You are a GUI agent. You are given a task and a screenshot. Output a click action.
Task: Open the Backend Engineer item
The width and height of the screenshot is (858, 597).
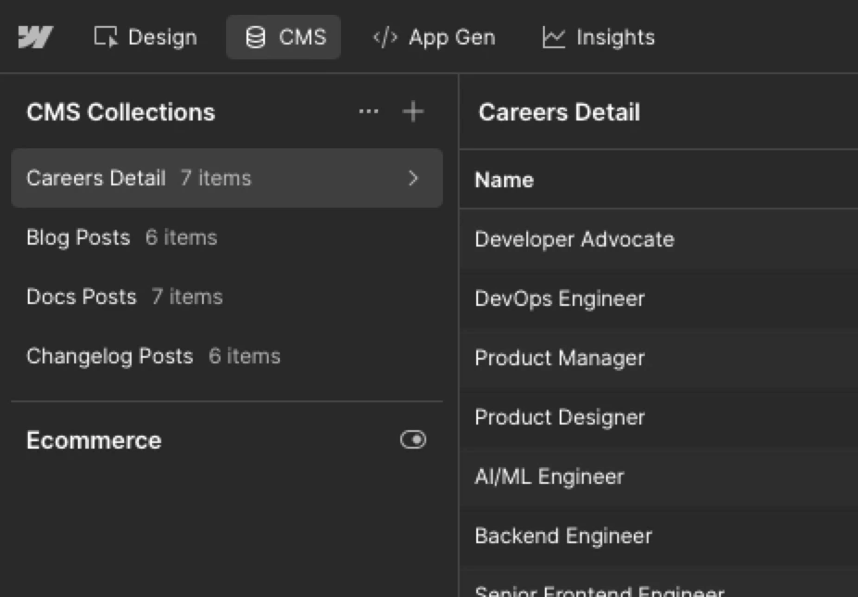coord(563,536)
